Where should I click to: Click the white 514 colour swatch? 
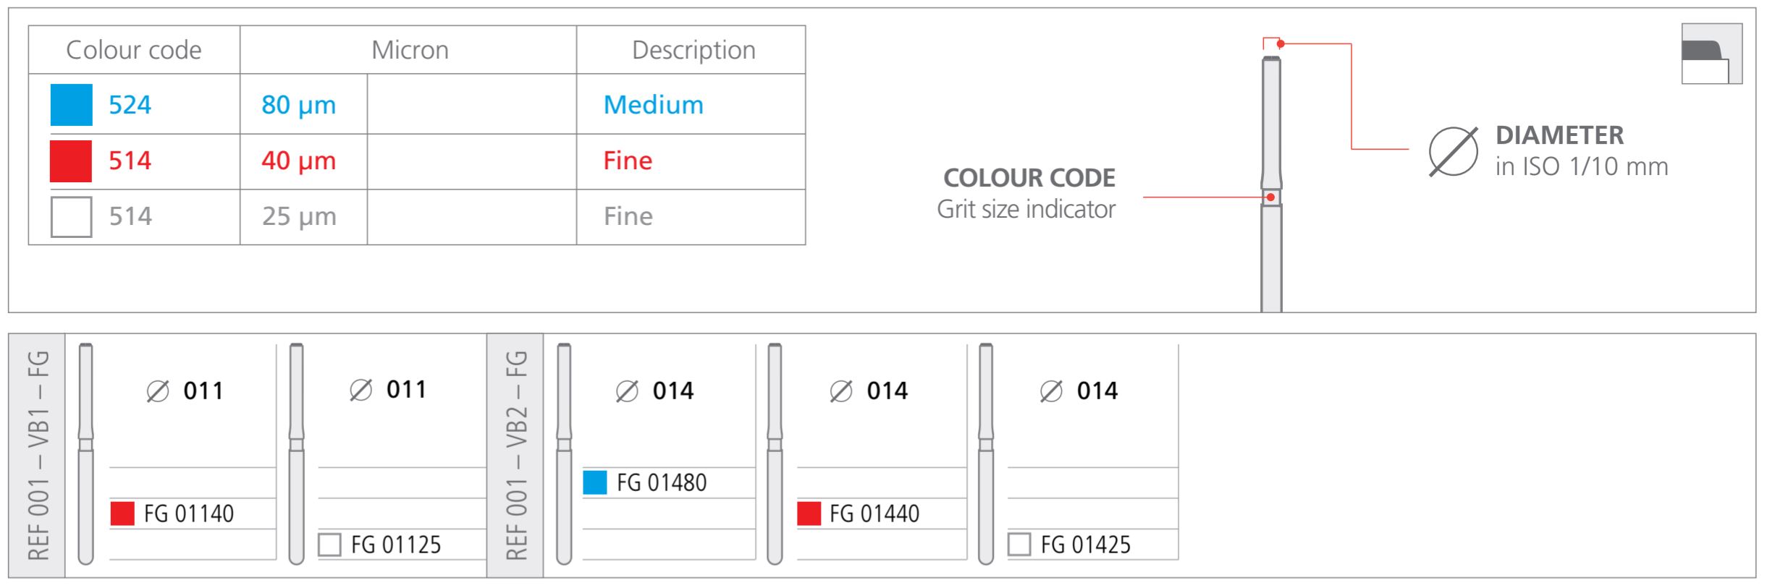pyautogui.click(x=71, y=216)
